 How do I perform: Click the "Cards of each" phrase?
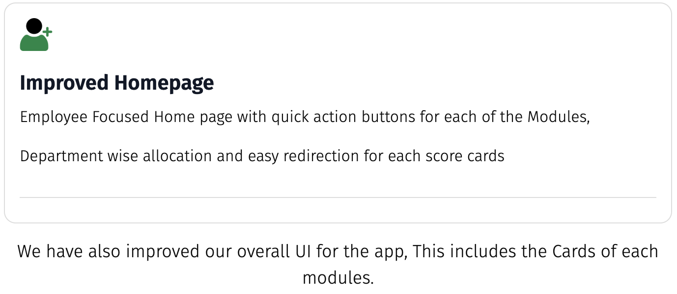point(605,251)
